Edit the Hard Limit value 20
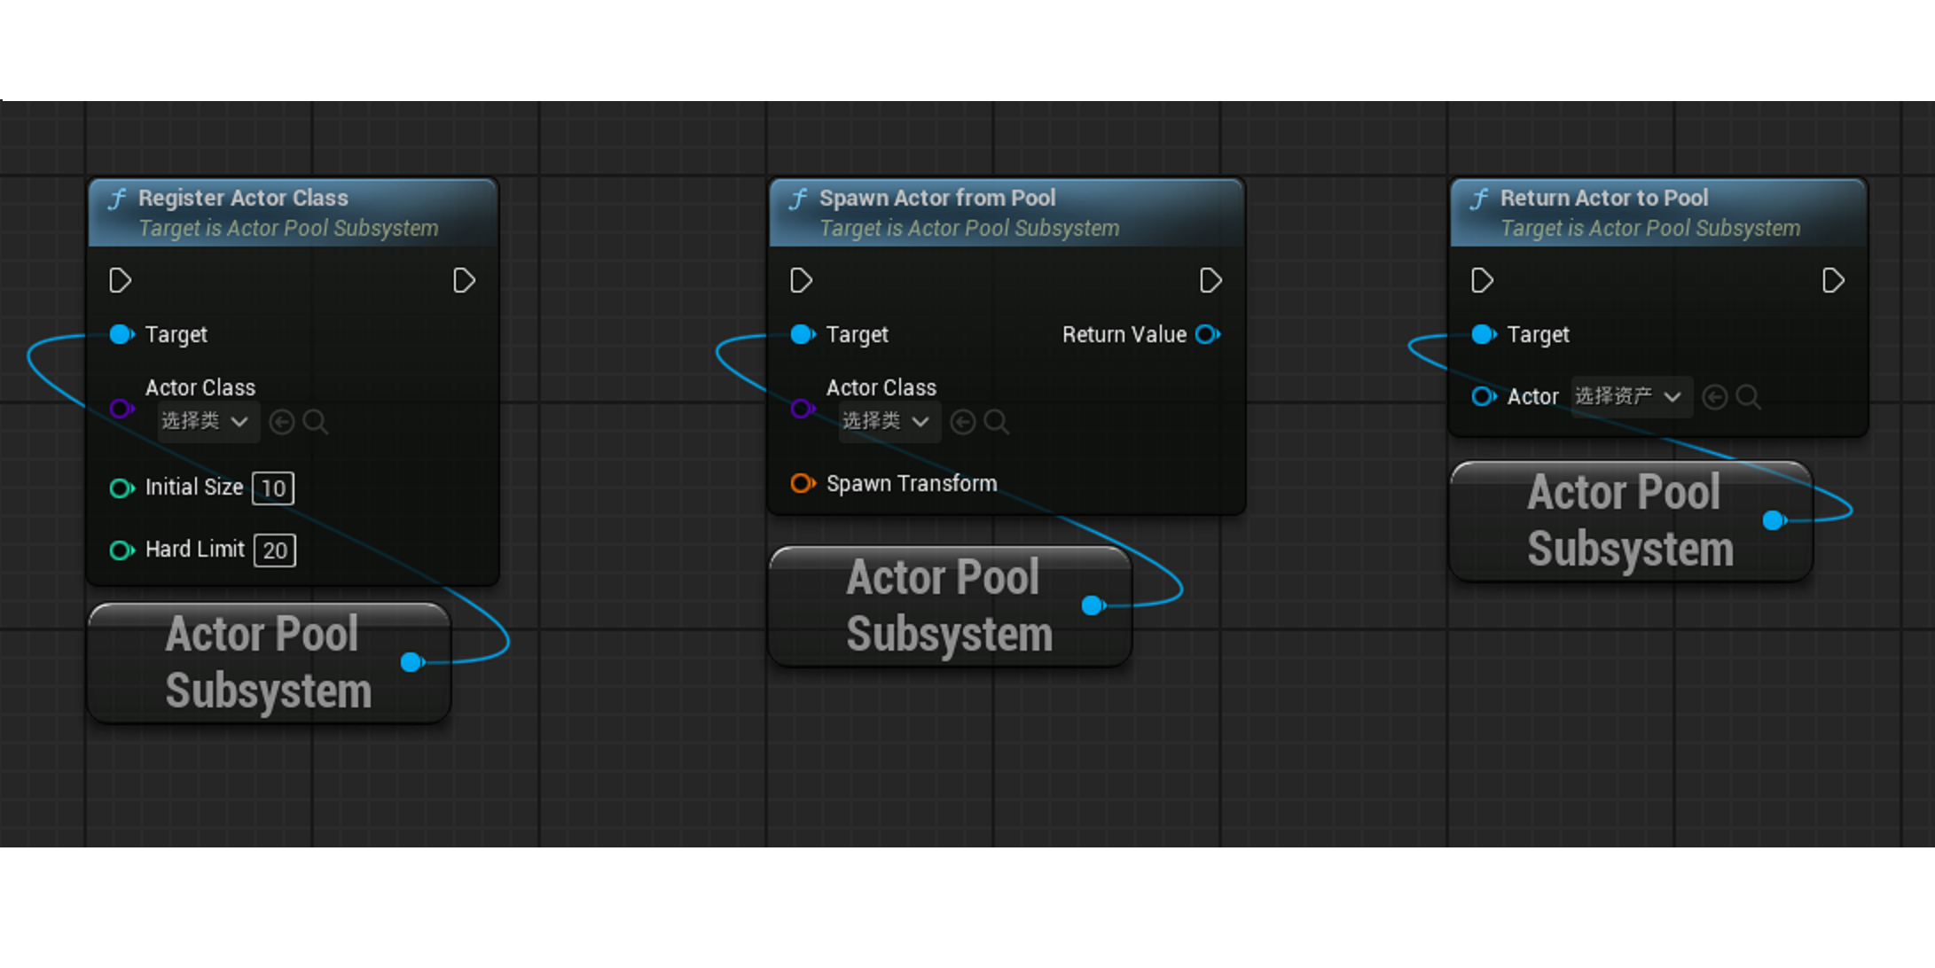The image size is (1935, 968). coord(275,550)
